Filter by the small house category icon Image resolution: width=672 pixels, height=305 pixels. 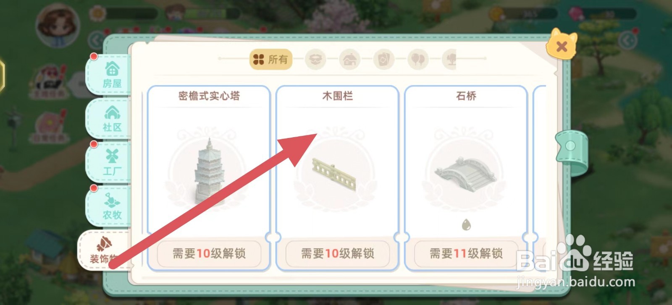(350, 60)
